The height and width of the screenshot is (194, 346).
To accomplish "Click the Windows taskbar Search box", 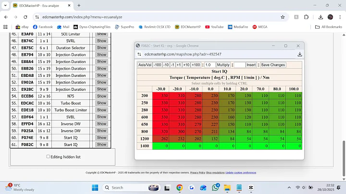I will [x=131, y=188].
